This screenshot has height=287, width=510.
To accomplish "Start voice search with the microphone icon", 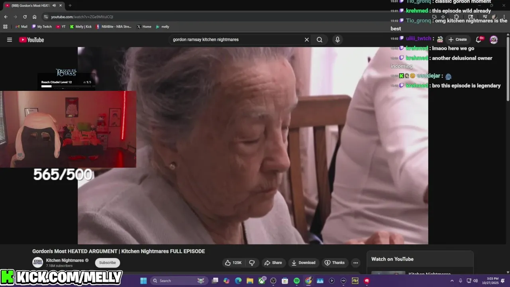I will point(337,39).
